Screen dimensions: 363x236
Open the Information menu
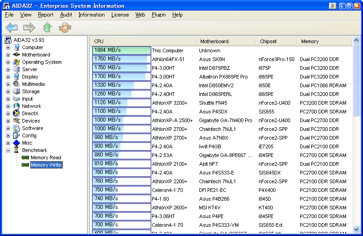pos(92,15)
